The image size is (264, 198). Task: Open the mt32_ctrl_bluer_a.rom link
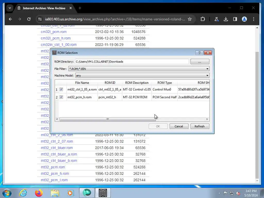tap(59, 154)
